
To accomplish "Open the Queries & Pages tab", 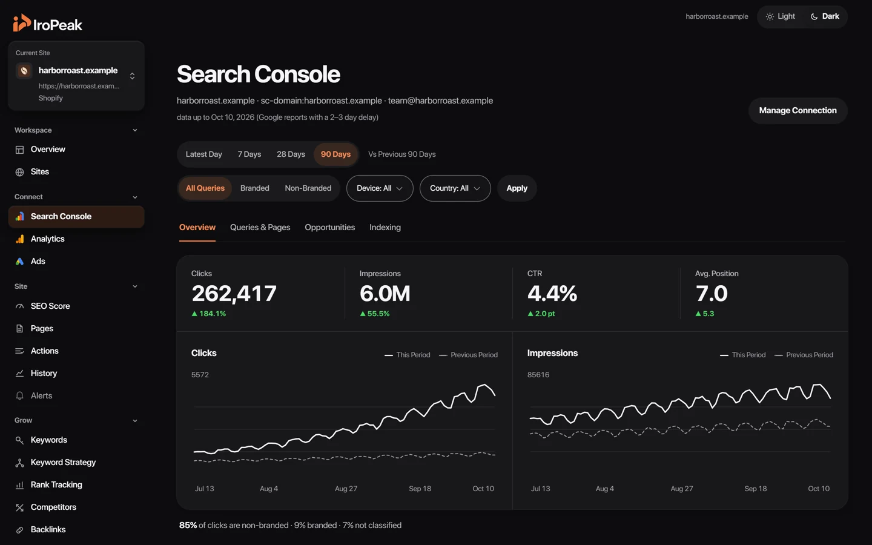I will [x=260, y=228].
